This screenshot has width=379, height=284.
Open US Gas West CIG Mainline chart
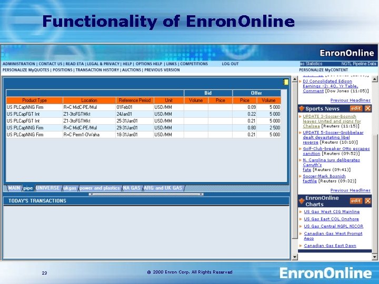coord(332,211)
